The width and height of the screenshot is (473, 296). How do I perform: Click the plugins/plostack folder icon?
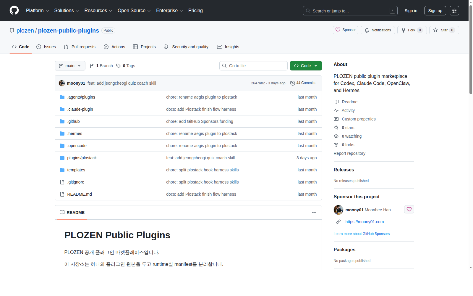(x=62, y=158)
